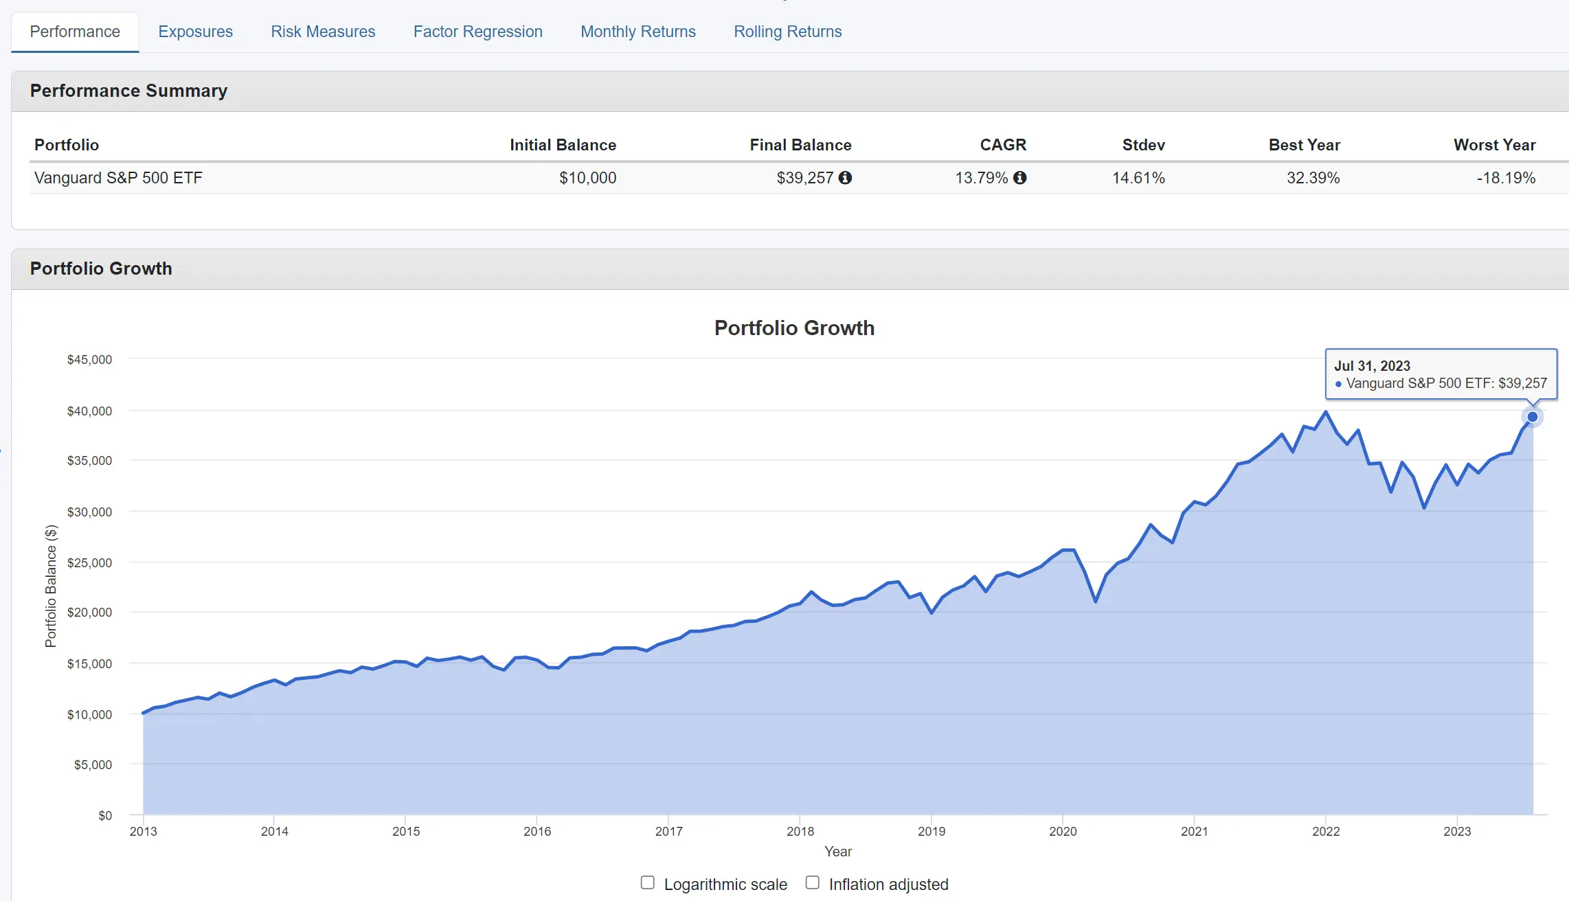Click the Portfolio Balance ($) axis title

pos(51,586)
